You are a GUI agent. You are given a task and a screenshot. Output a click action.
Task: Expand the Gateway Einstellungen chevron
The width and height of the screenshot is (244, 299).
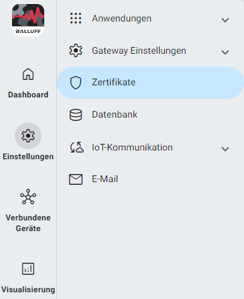tap(225, 52)
